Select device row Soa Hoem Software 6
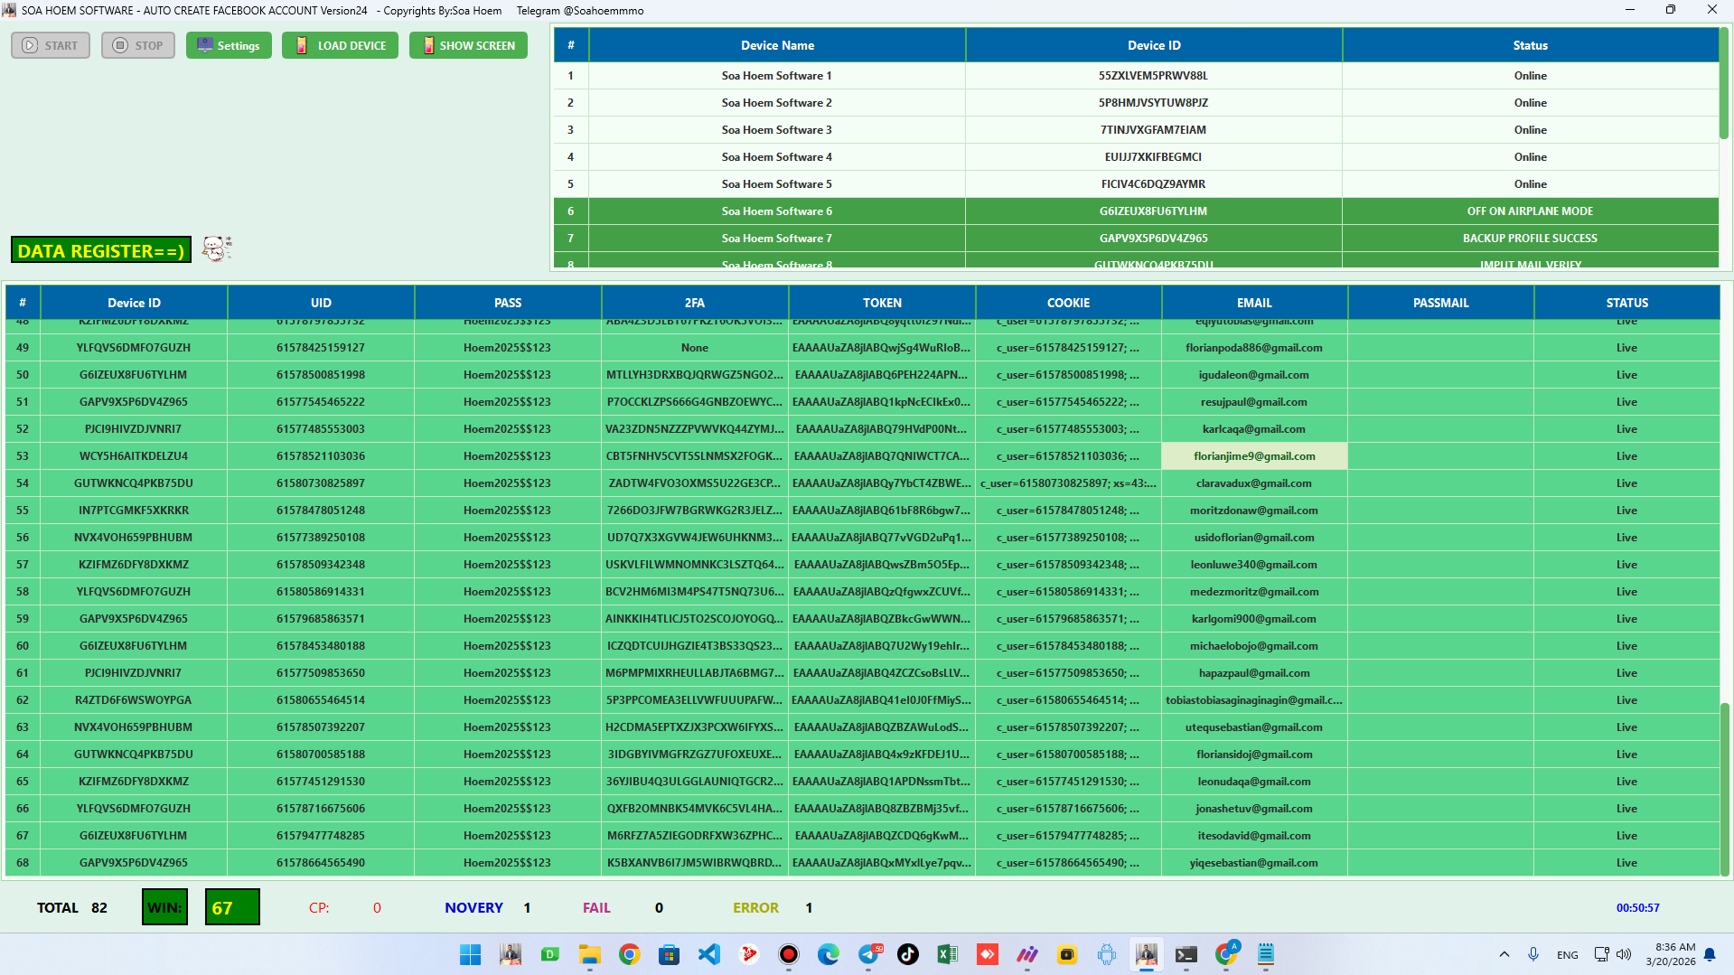The image size is (1734, 975). pyautogui.click(x=1136, y=211)
